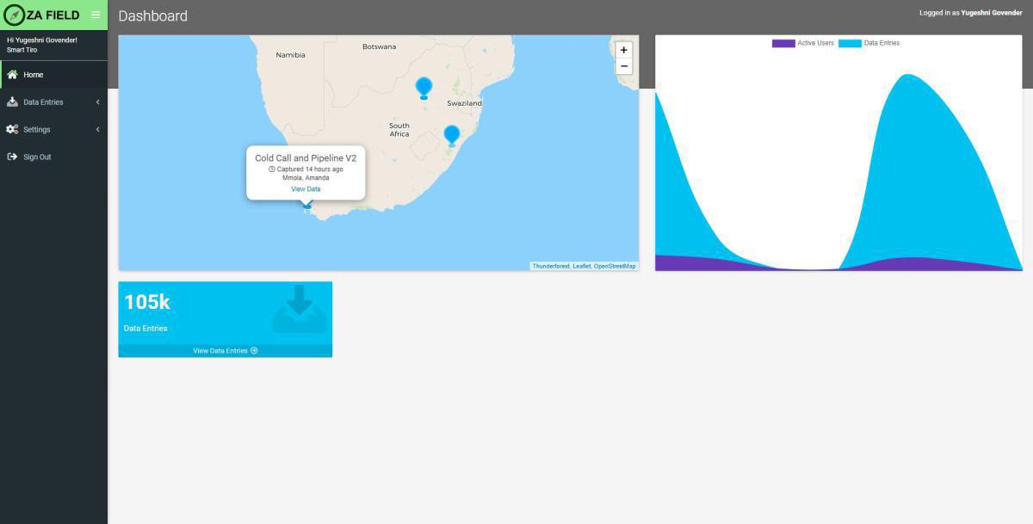Image resolution: width=1033 pixels, height=524 pixels.
Task: Select the map marker near the east coast
Action: (451, 134)
